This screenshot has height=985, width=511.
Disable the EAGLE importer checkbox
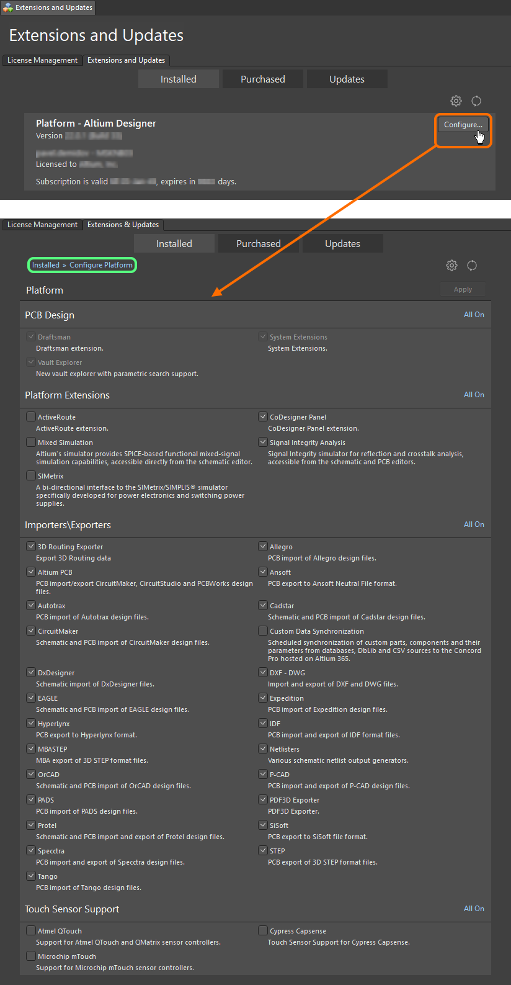pyautogui.click(x=31, y=698)
